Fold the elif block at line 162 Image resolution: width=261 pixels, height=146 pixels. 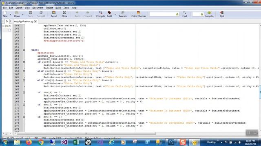pos(24,80)
